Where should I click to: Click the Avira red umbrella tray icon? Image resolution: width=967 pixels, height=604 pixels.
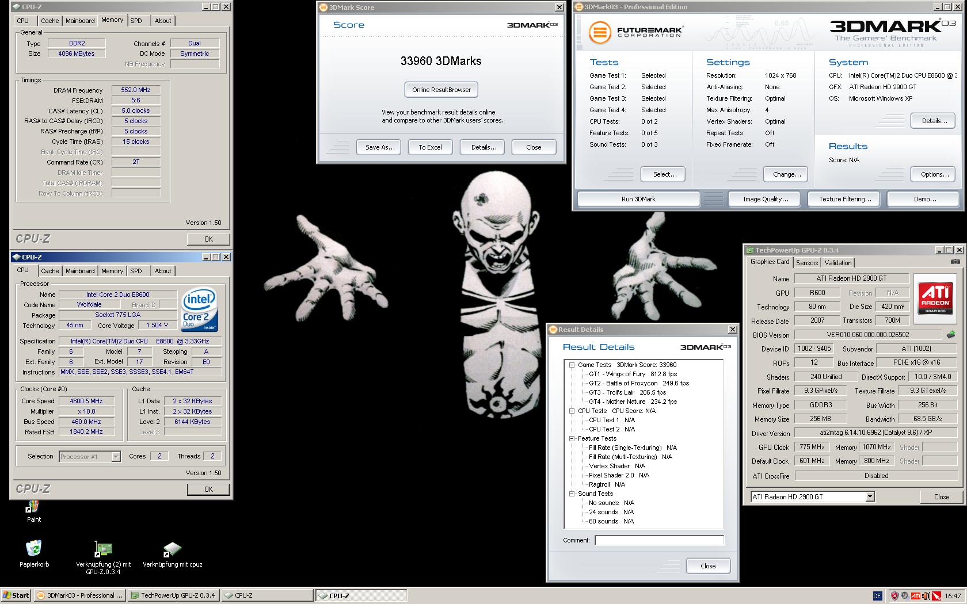click(936, 596)
